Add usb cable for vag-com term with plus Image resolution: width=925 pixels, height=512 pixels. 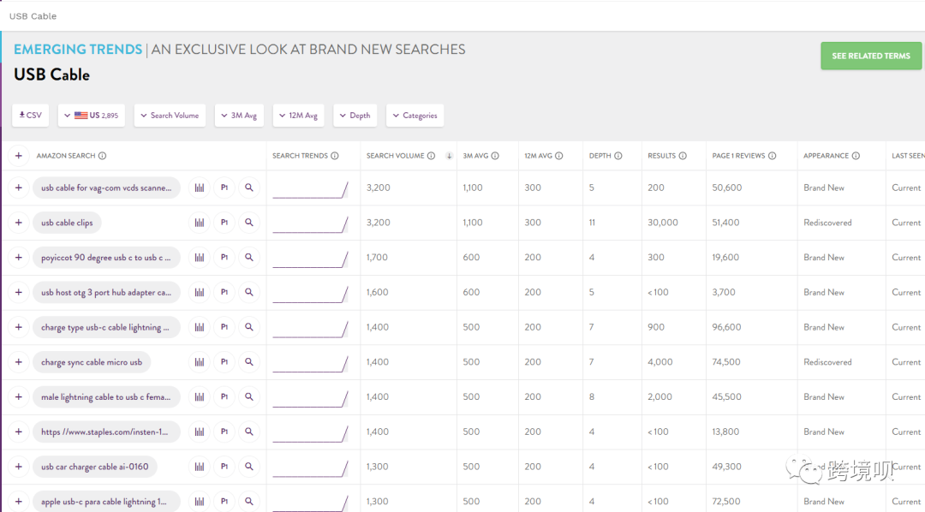tap(19, 188)
